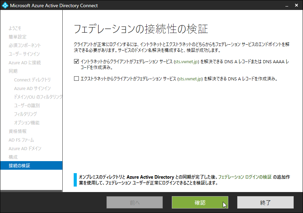
Task: Select 同期 step in sidebar
Action: point(13,71)
